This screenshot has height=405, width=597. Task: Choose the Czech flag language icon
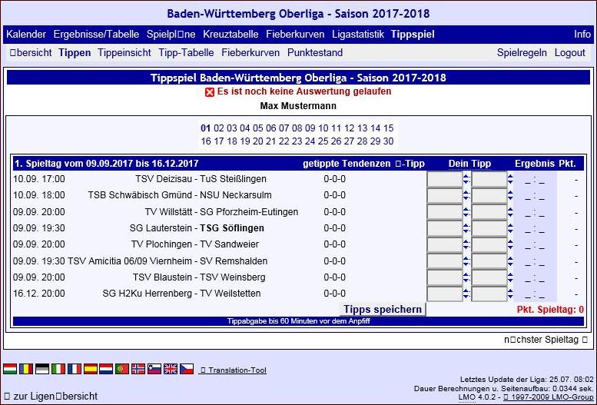coord(186,369)
